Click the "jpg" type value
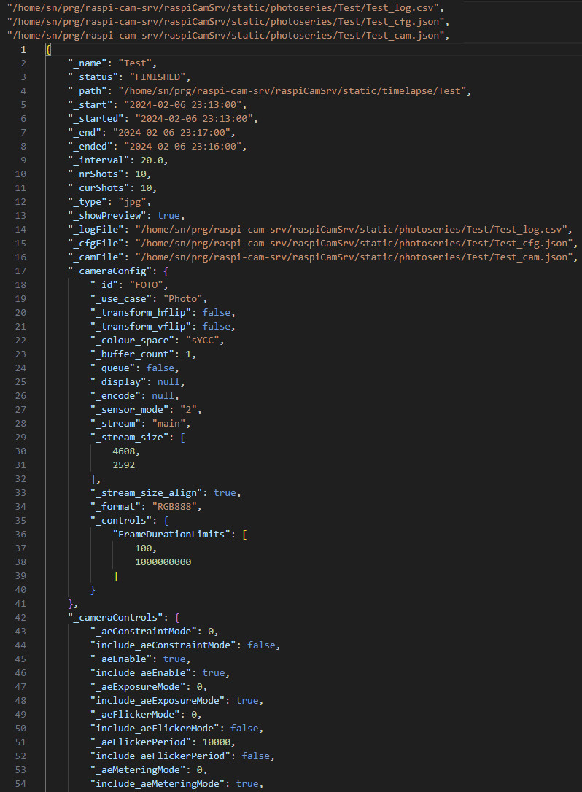 (132, 202)
